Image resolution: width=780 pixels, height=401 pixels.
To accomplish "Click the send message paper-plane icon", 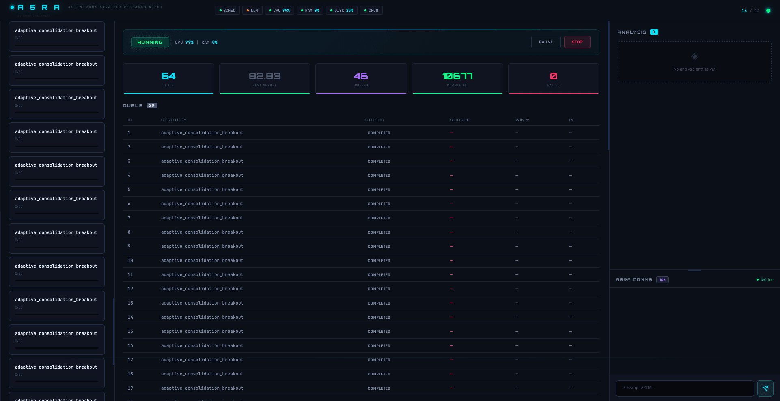I will [x=765, y=388].
